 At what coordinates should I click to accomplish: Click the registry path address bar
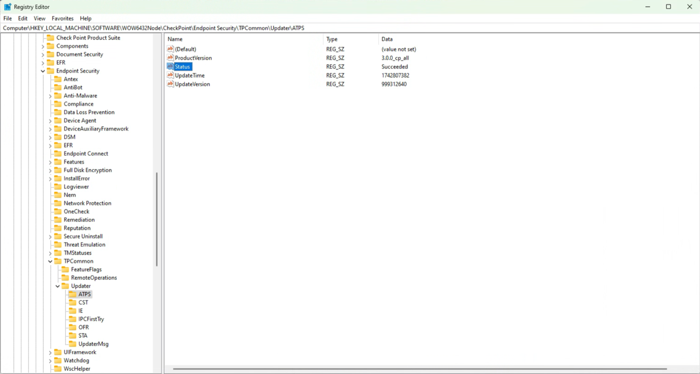click(350, 28)
